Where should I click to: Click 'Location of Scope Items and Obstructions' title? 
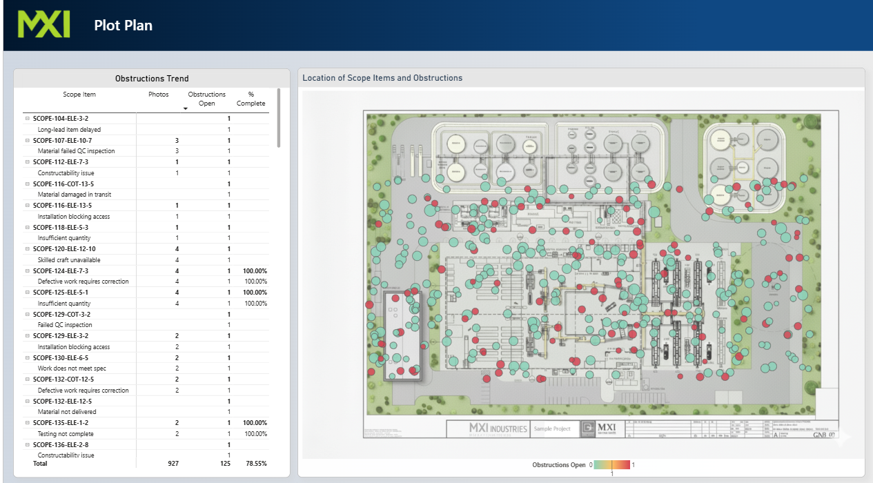coord(382,78)
